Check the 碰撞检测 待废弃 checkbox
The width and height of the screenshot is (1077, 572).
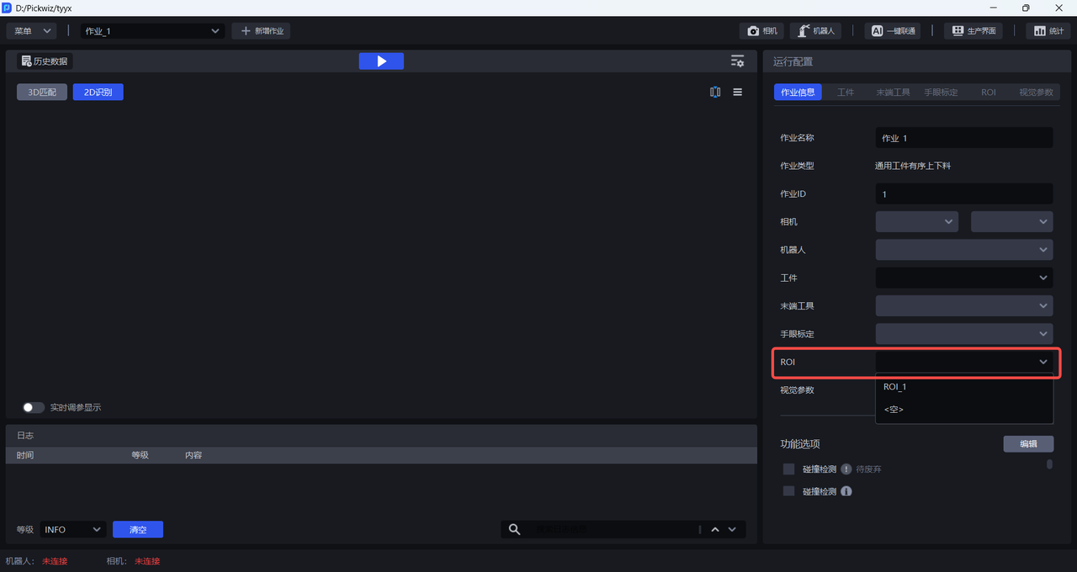788,469
